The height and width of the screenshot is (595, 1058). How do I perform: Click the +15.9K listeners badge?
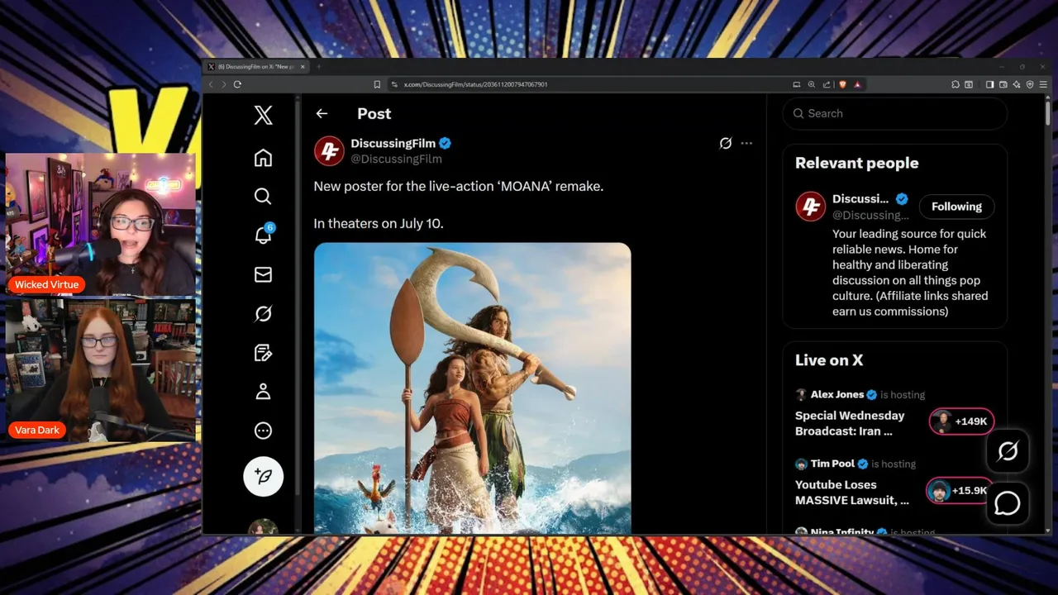[x=960, y=490]
